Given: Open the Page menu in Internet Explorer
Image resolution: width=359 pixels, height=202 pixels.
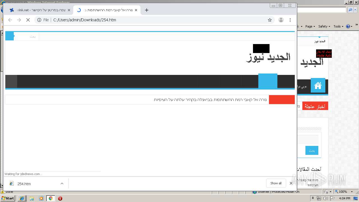Looking at the screenshot, I should click(310, 26).
